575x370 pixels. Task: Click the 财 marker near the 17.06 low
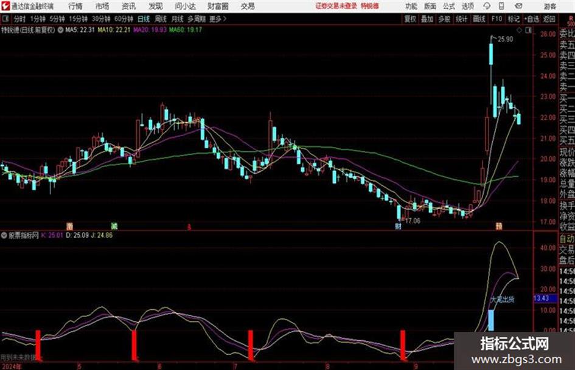click(x=399, y=226)
